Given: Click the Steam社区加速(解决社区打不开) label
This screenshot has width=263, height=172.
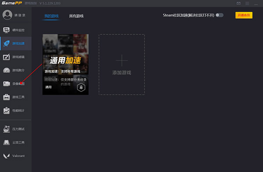Looking at the screenshot, I should click(188, 15).
